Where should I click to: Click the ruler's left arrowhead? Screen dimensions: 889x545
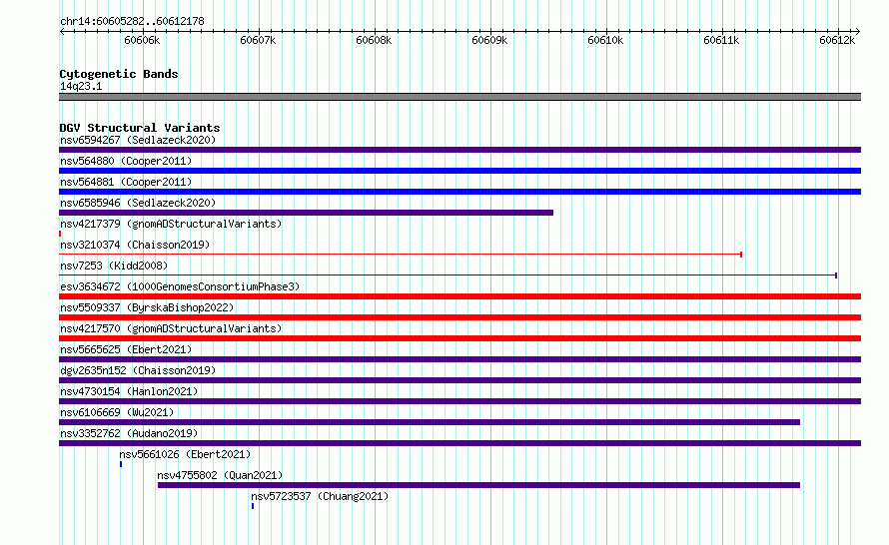(x=62, y=32)
